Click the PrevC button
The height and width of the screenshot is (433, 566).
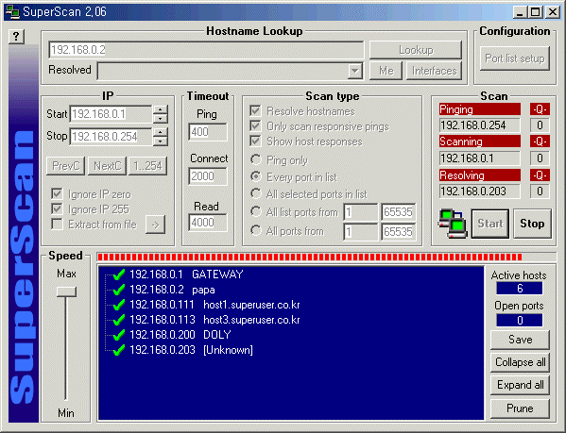pyautogui.click(x=66, y=166)
